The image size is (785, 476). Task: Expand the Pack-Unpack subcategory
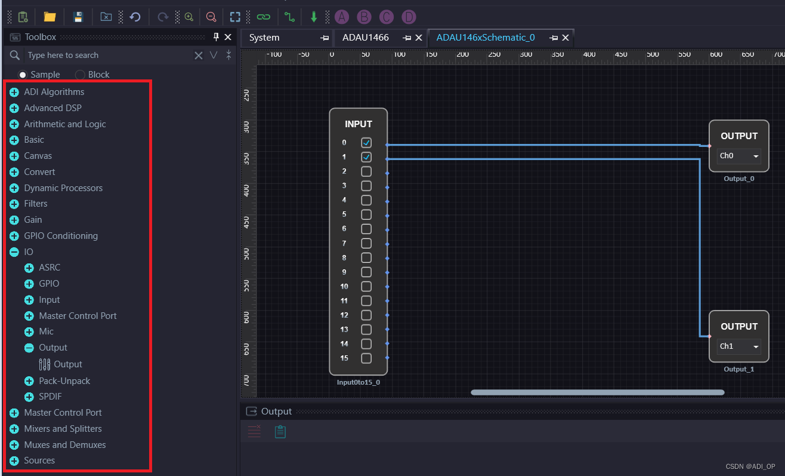tap(29, 381)
